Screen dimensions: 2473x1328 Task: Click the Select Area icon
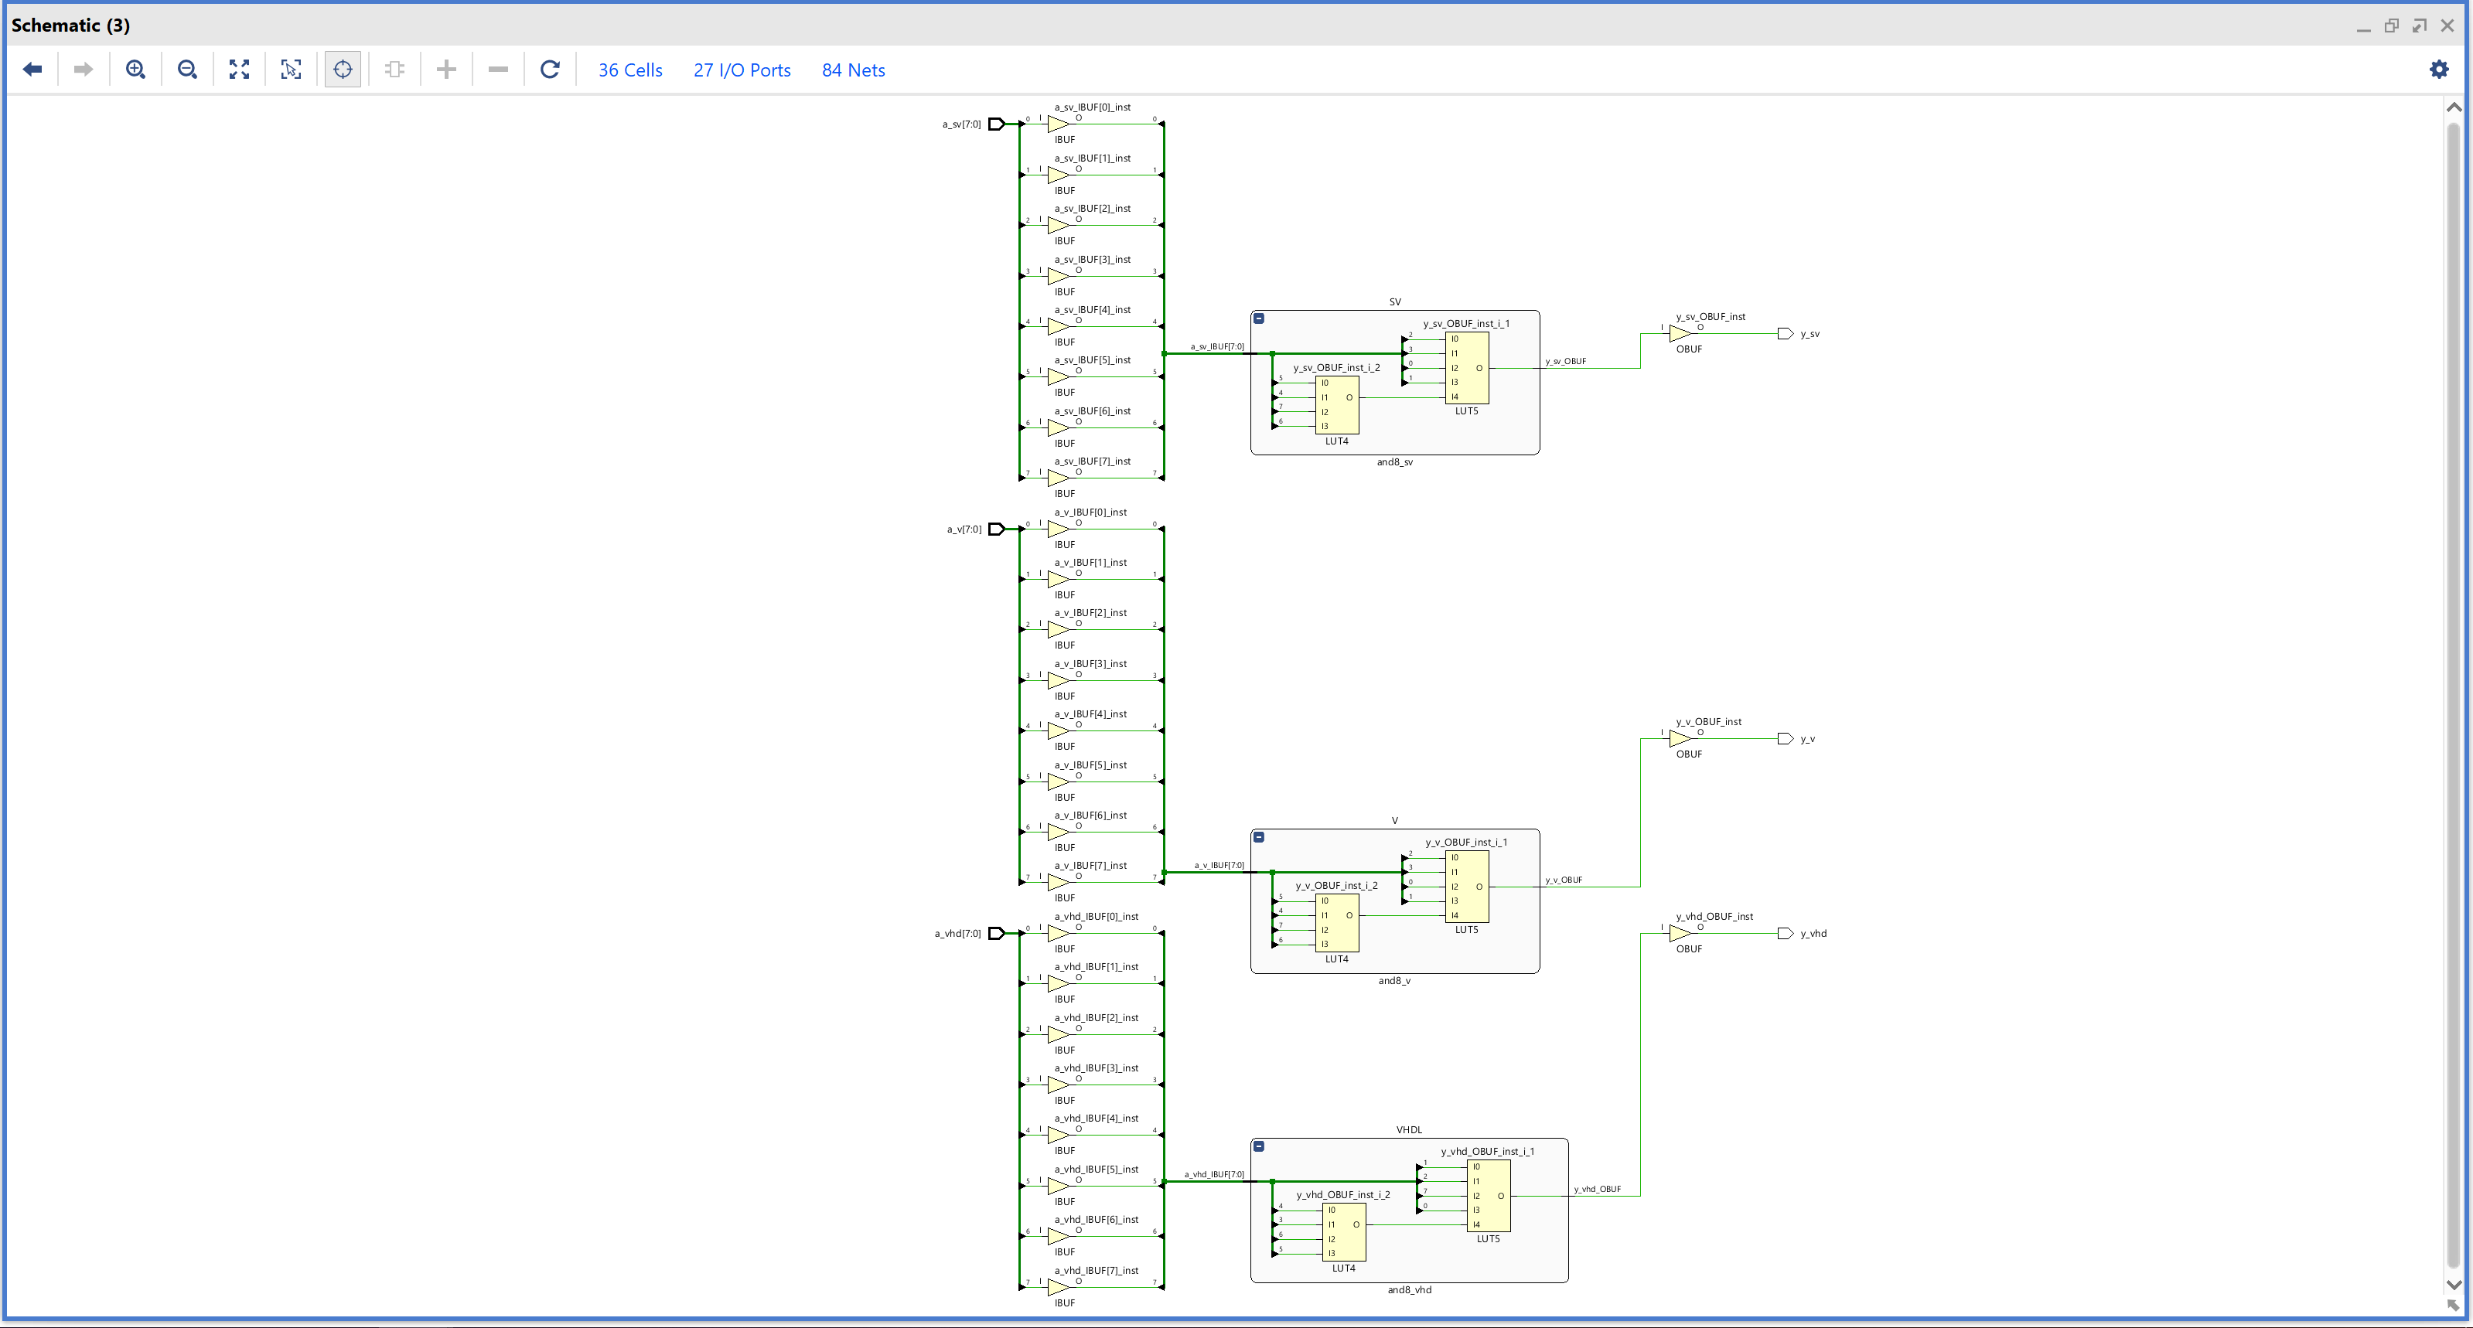(x=291, y=69)
